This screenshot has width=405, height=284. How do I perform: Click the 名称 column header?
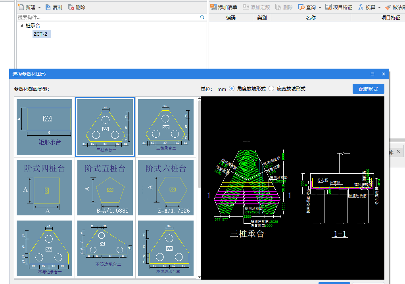pyautogui.click(x=311, y=17)
